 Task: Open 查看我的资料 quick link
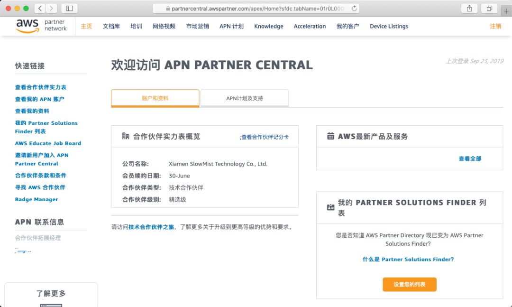coord(32,111)
